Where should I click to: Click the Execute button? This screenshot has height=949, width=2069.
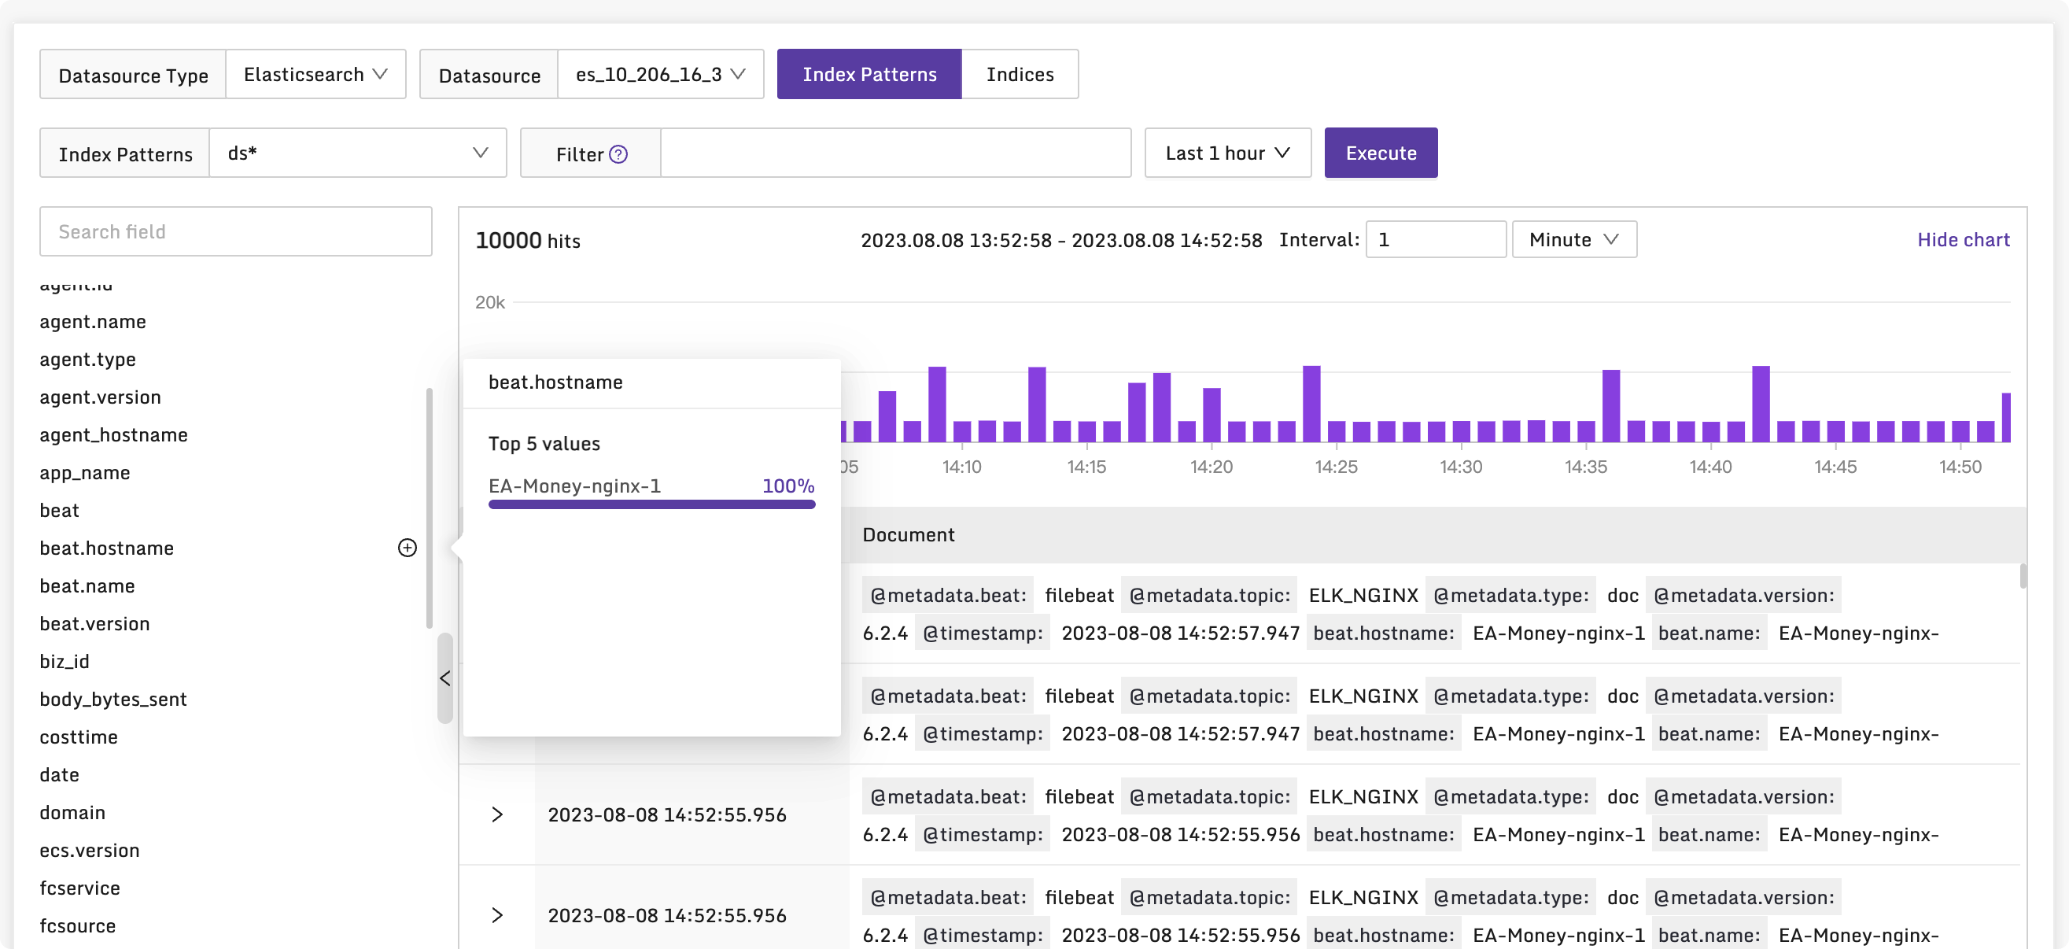click(1381, 153)
